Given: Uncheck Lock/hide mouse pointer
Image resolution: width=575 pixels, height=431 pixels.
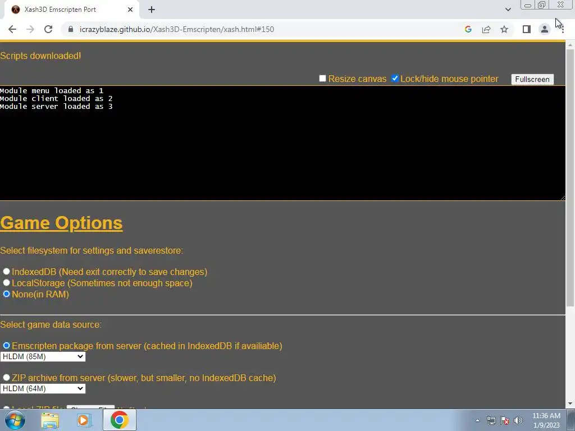Looking at the screenshot, I should pos(395,79).
